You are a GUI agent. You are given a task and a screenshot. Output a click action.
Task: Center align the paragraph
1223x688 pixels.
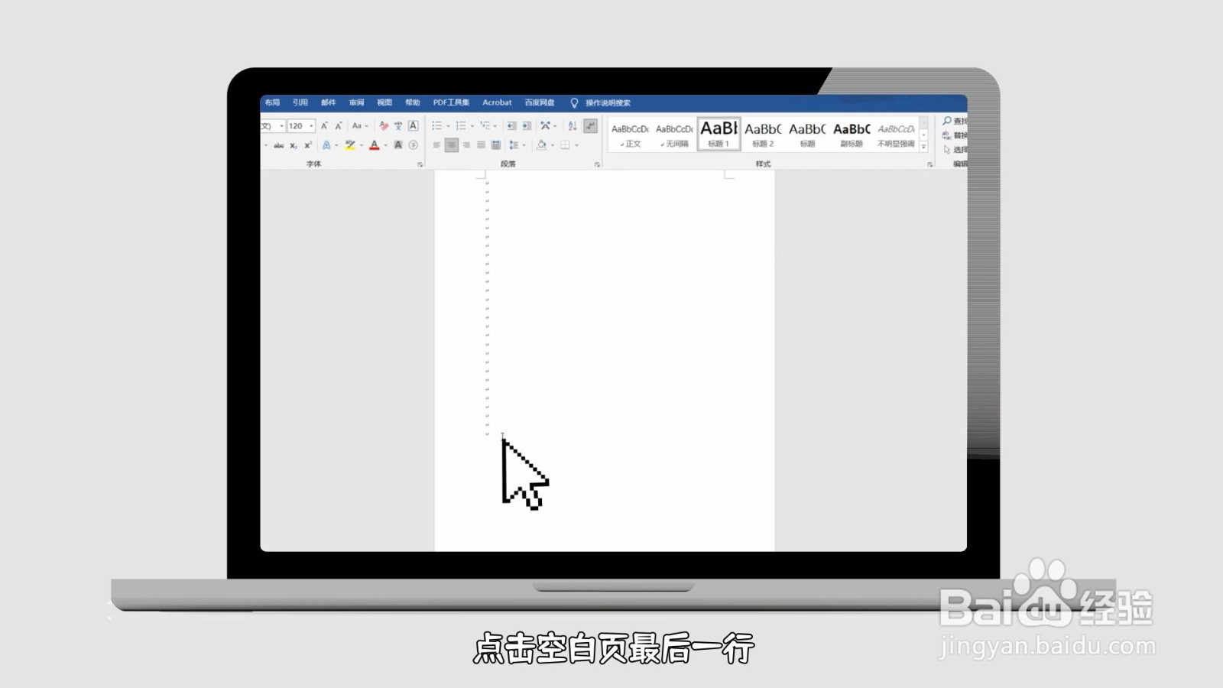click(x=452, y=145)
